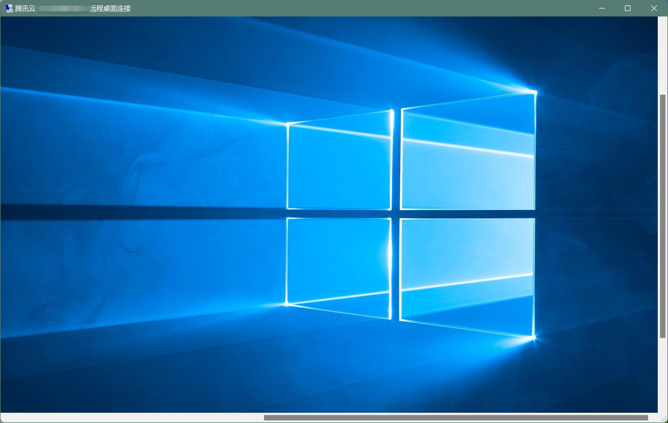
Task: Click the 腾讯云 远程桌面连接 title text
Action: coord(73,9)
